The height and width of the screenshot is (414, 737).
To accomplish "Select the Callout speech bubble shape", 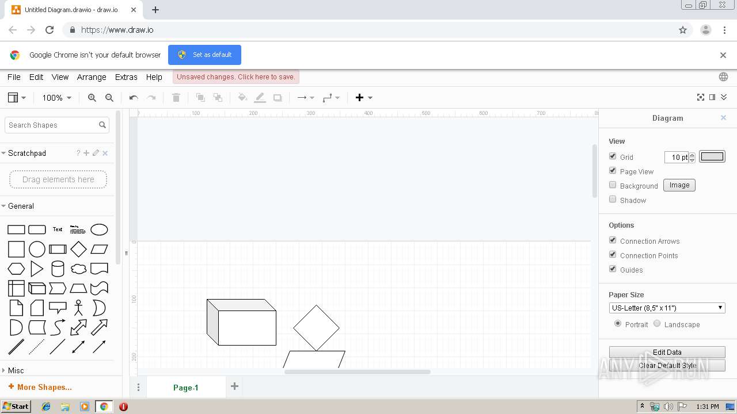I will [x=58, y=308].
